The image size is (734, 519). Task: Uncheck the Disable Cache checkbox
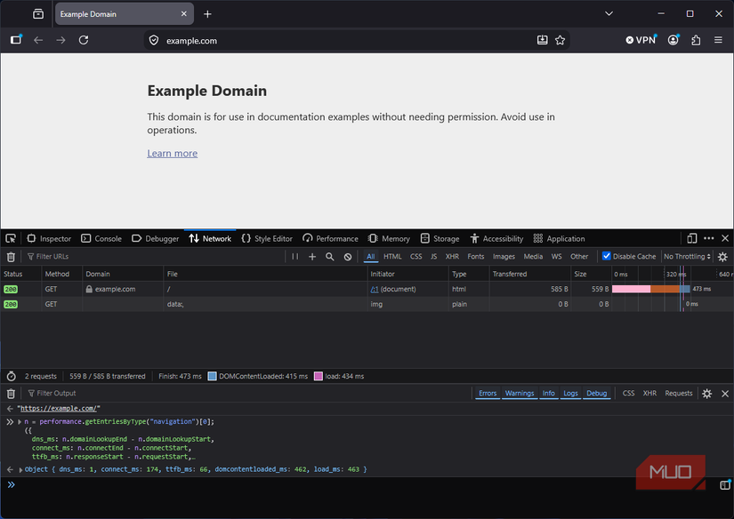[x=606, y=256]
